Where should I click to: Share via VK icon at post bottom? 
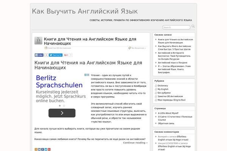(x=39, y=149)
